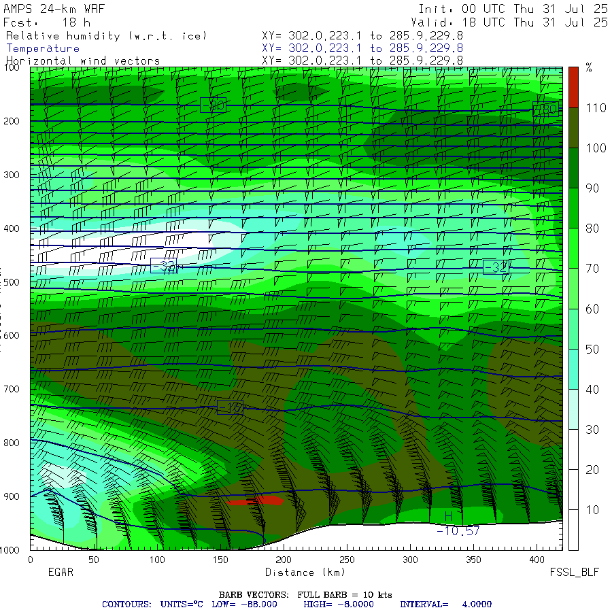Click the red supersaturation patch on the plot

(256, 500)
